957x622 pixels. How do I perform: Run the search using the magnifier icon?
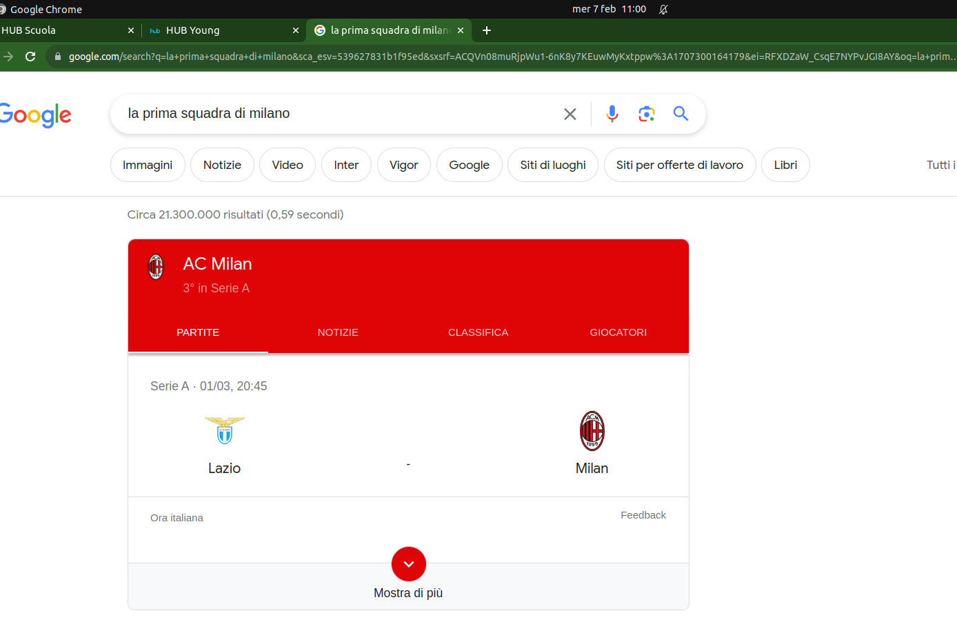pos(681,114)
